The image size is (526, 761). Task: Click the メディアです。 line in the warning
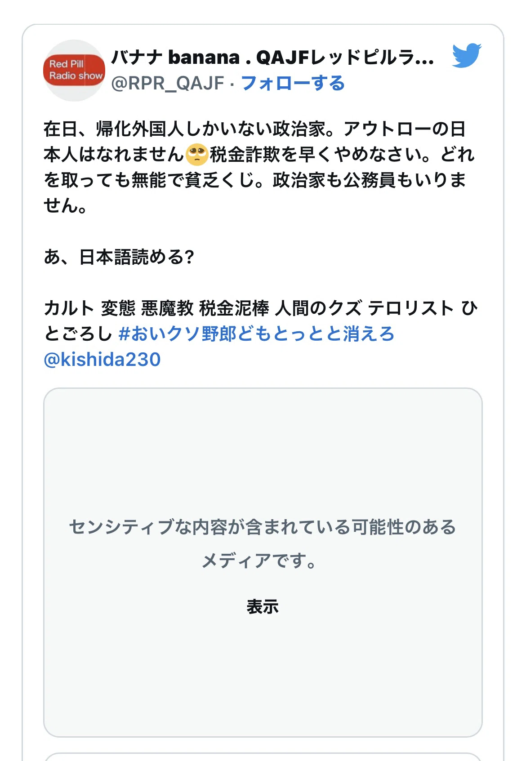tap(259, 561)
